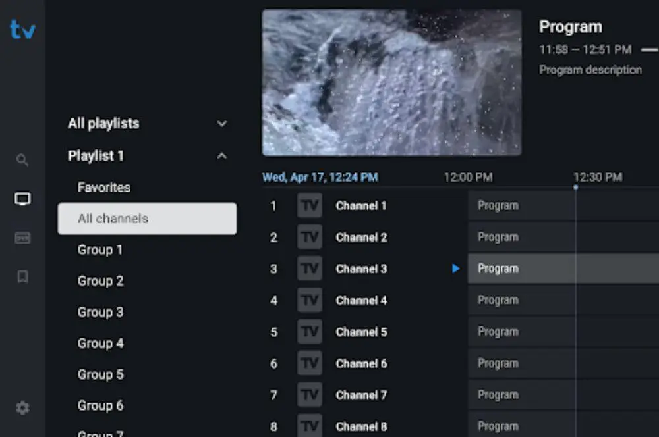Open Channel 1 Program block in guide
Viewport: 659px width, 437px height.
pyautogui.click(x=563, y=205)
